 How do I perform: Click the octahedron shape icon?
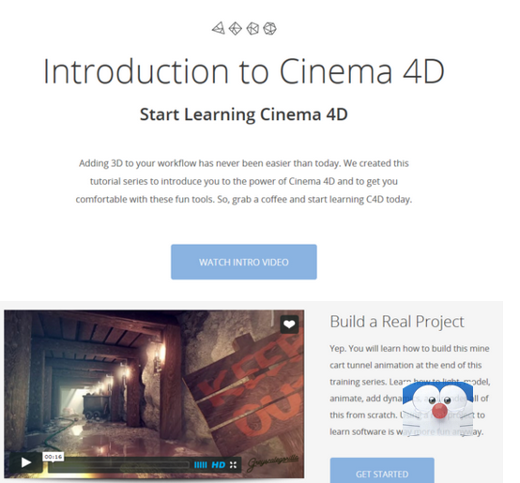click(x=236, y=28)
